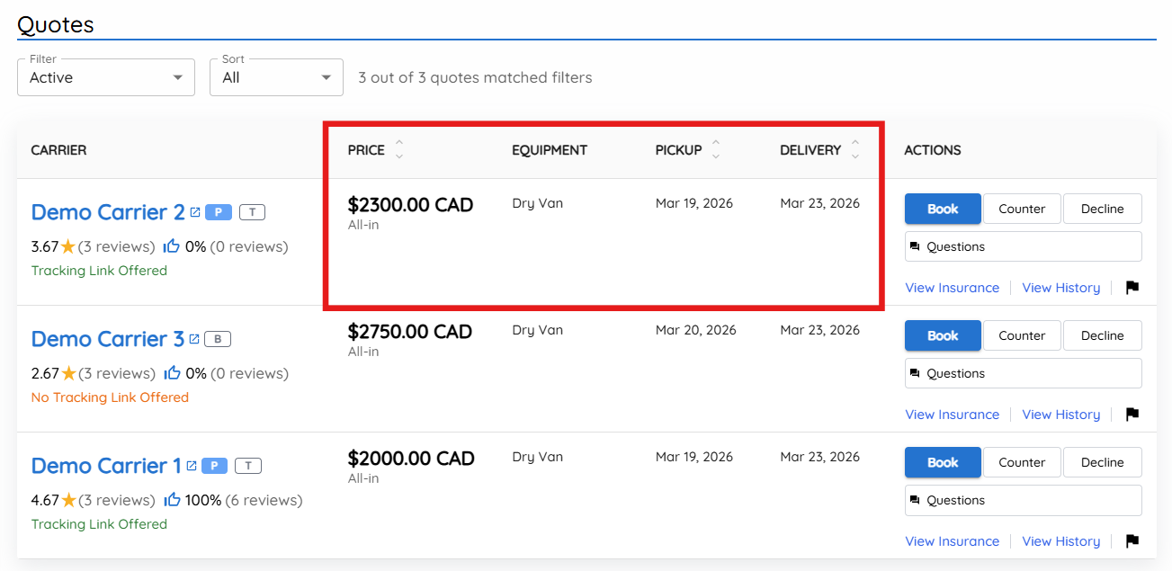Open external link icon beside Demo Carrier 2

tap(194, 212)
